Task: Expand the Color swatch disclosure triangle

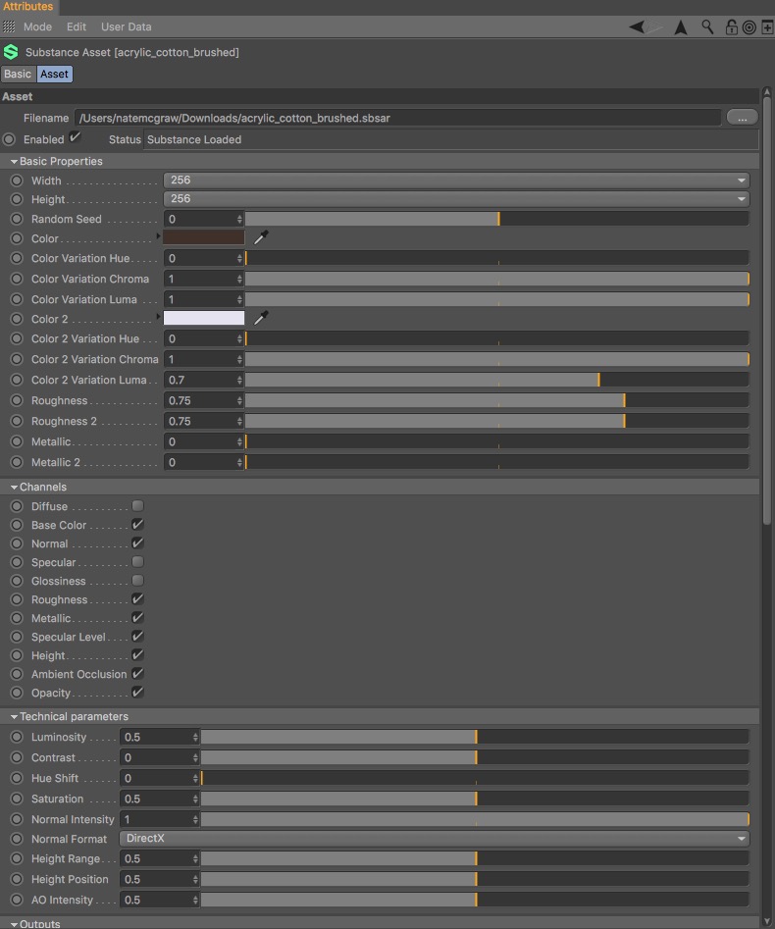Action: click(158, 235)
